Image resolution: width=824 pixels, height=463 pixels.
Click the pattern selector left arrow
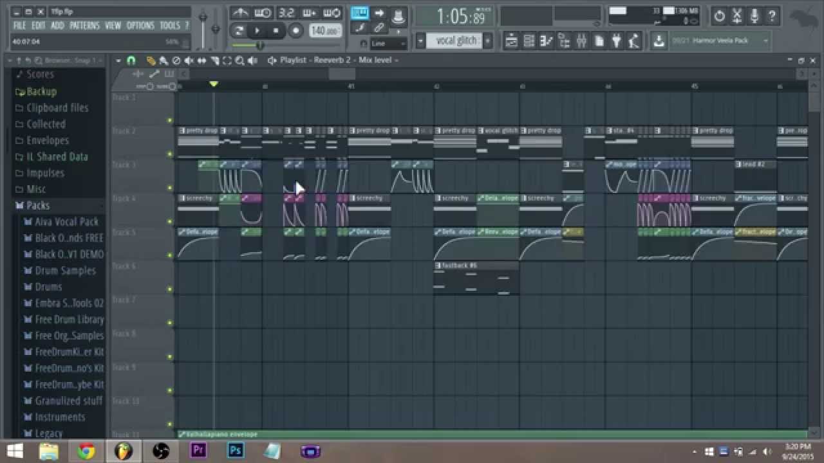(x=420, y=41)
